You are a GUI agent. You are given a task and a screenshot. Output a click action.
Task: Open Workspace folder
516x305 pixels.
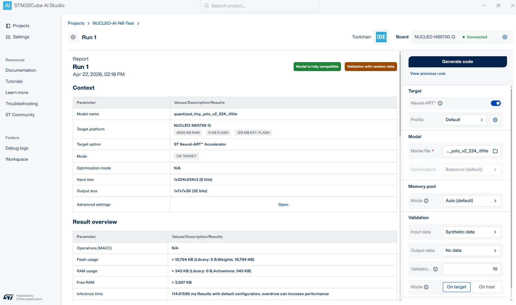[17, 159]
